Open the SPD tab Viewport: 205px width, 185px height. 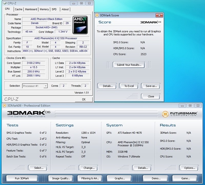point(54,9)
